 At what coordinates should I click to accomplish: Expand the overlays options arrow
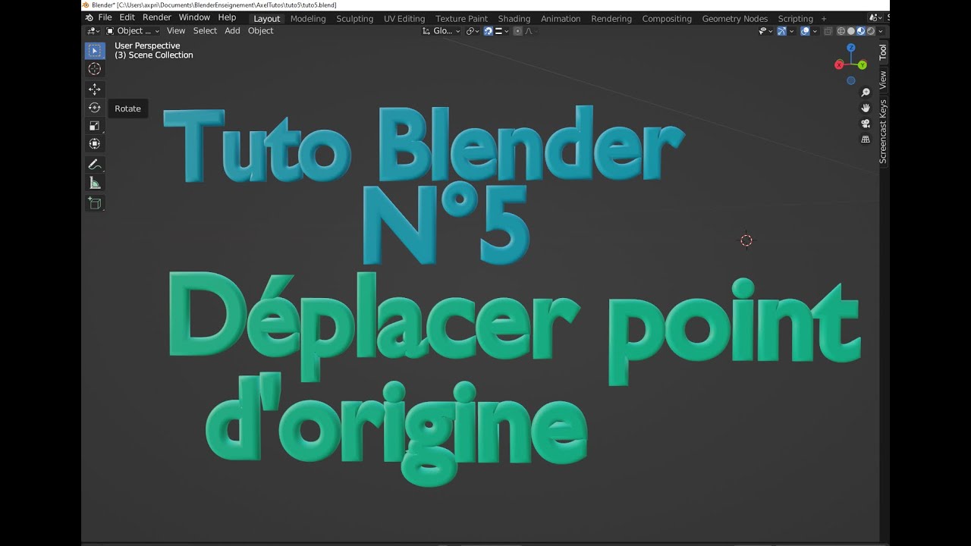pos(815,31)
